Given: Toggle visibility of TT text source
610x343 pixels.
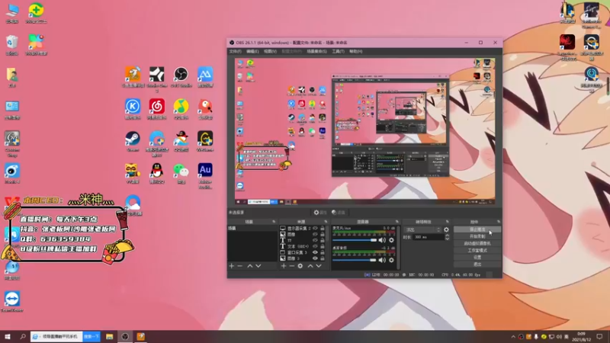Looking at the screenshot, I should coord(315,240).
